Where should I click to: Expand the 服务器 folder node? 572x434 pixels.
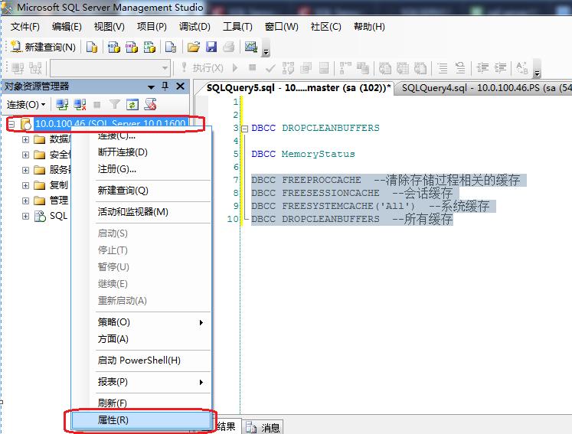[x=25, y=170]
